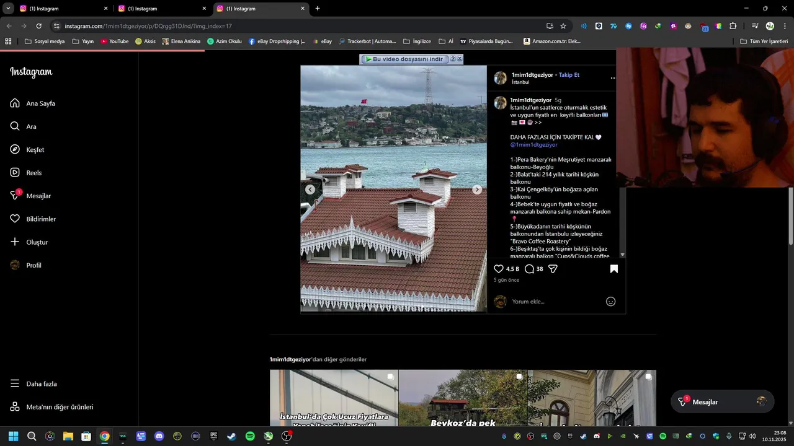Open Bildirimler notifications

click(33, 219)
